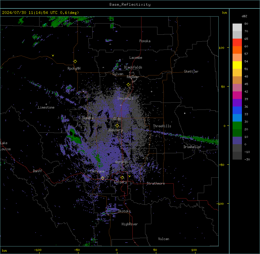
Task: Click the -100 km tick on bottom axis
Action: click(x=38, y=250)
